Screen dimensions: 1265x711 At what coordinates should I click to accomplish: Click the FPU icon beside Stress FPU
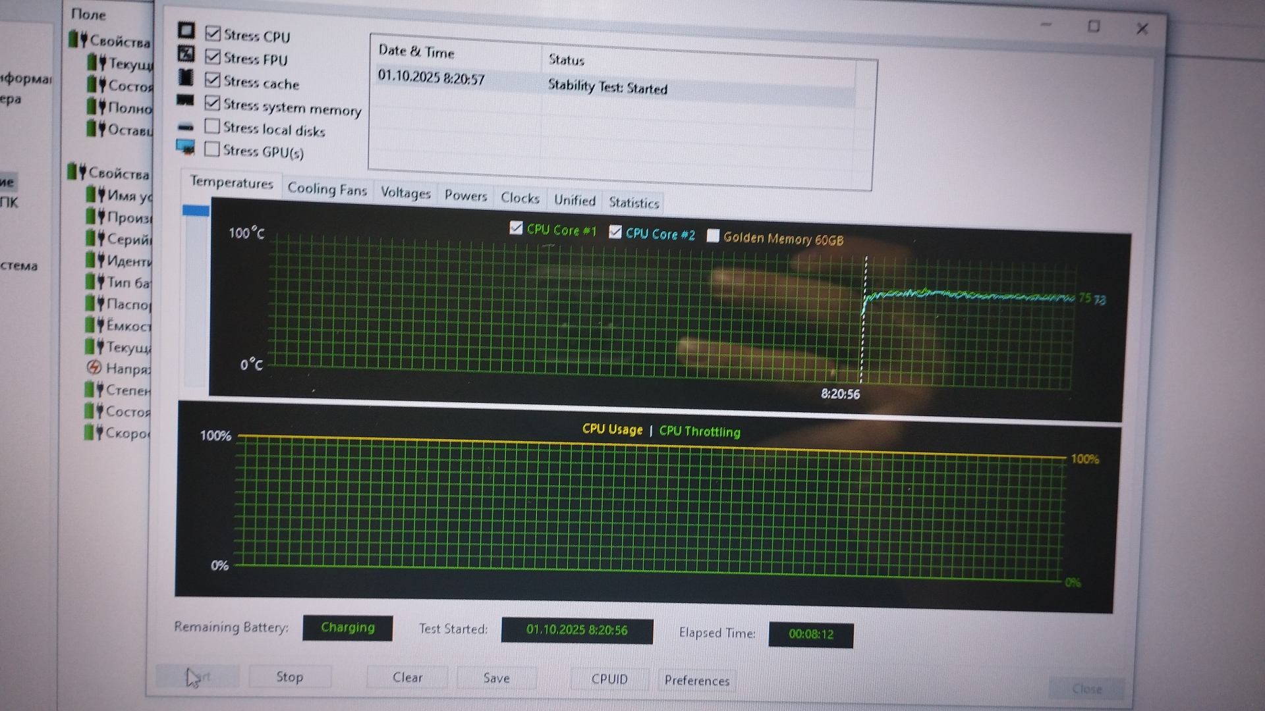pos(186,54)
